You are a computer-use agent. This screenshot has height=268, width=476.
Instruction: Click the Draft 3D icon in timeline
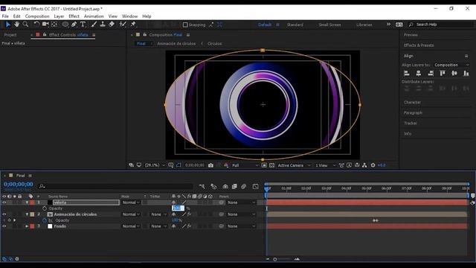point(213,186)
